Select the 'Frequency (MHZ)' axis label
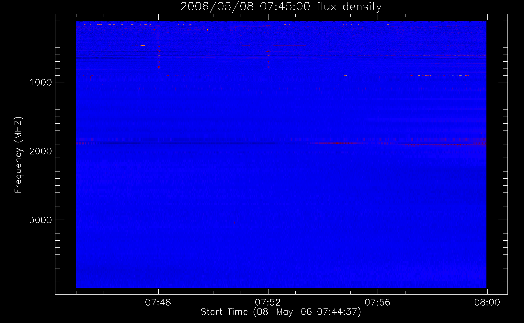The image size is (524, 323). pos(19,155)
